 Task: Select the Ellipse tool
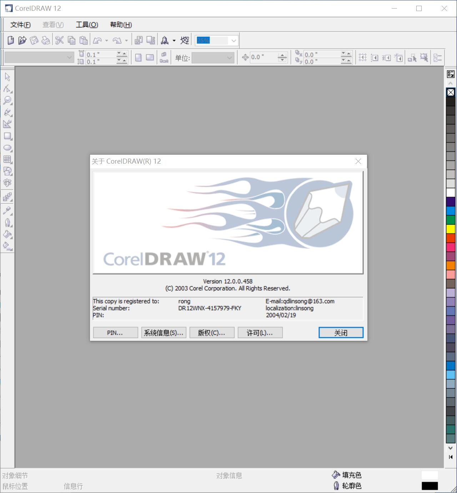(x=7, y=148)
